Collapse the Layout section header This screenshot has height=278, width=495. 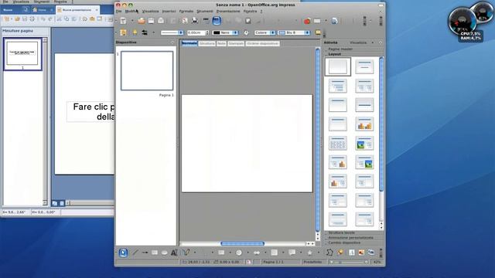coord(354,54)
